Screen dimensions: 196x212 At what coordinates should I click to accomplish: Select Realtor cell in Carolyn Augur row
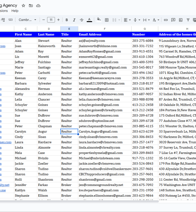click(x=69, y=132)
